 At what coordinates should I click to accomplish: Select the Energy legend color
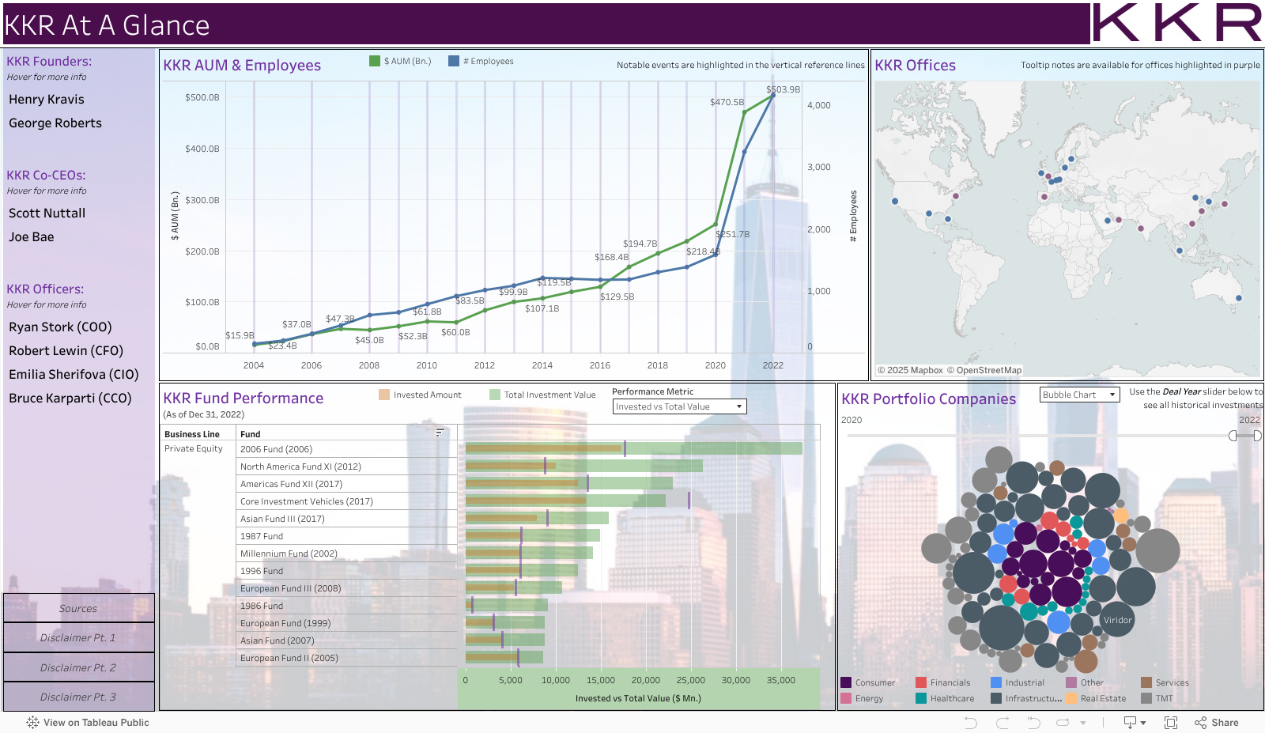click(x=846, y=698)
